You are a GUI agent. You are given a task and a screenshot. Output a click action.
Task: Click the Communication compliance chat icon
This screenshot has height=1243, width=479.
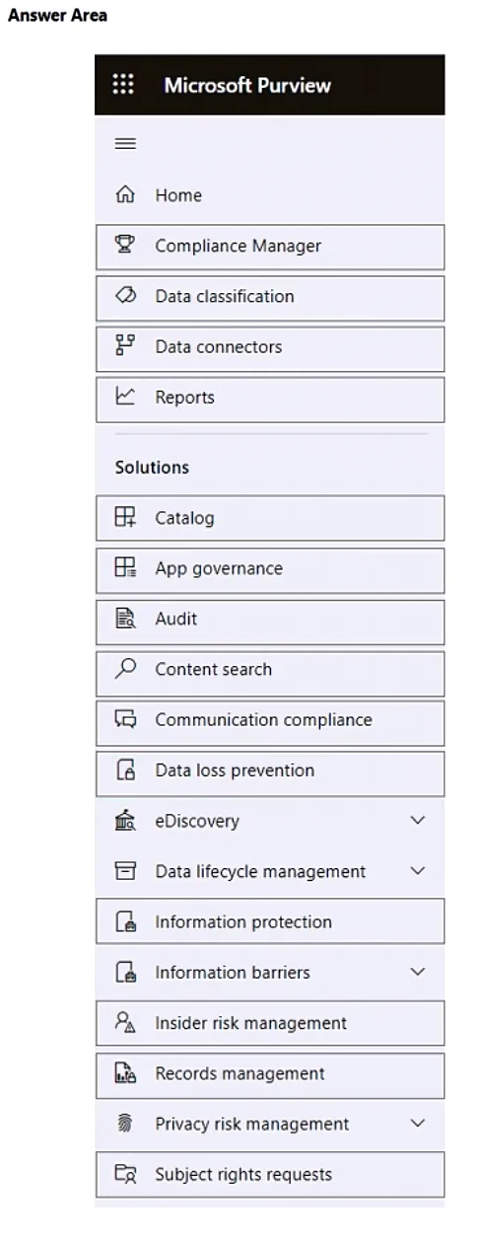click(x=125, y=720)
